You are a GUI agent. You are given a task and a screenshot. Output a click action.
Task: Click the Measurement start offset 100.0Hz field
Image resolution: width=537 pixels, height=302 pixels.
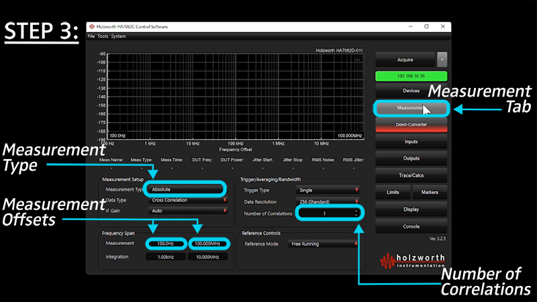coord(166,244)
